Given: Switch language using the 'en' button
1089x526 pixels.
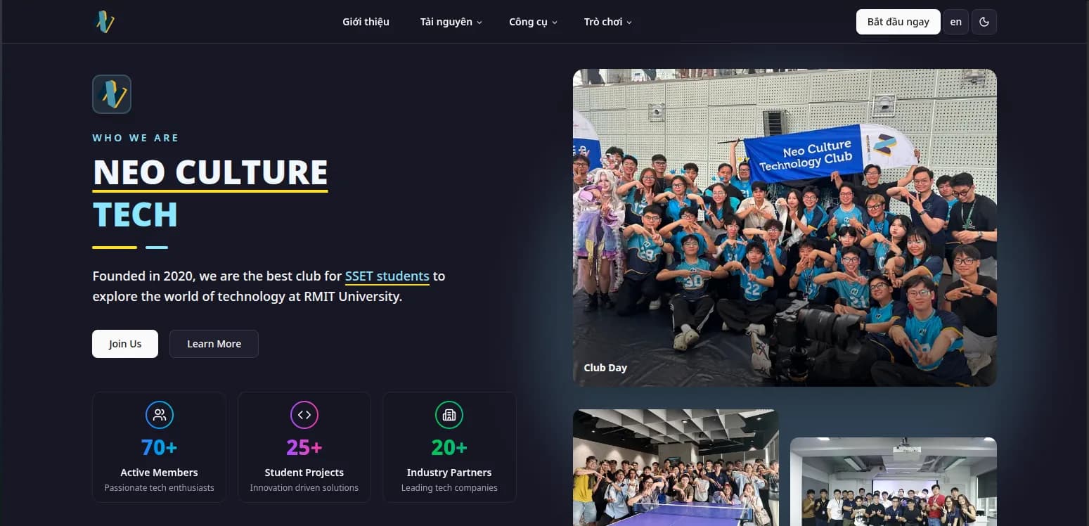Looking at the screenshot, I should point(956,22).
